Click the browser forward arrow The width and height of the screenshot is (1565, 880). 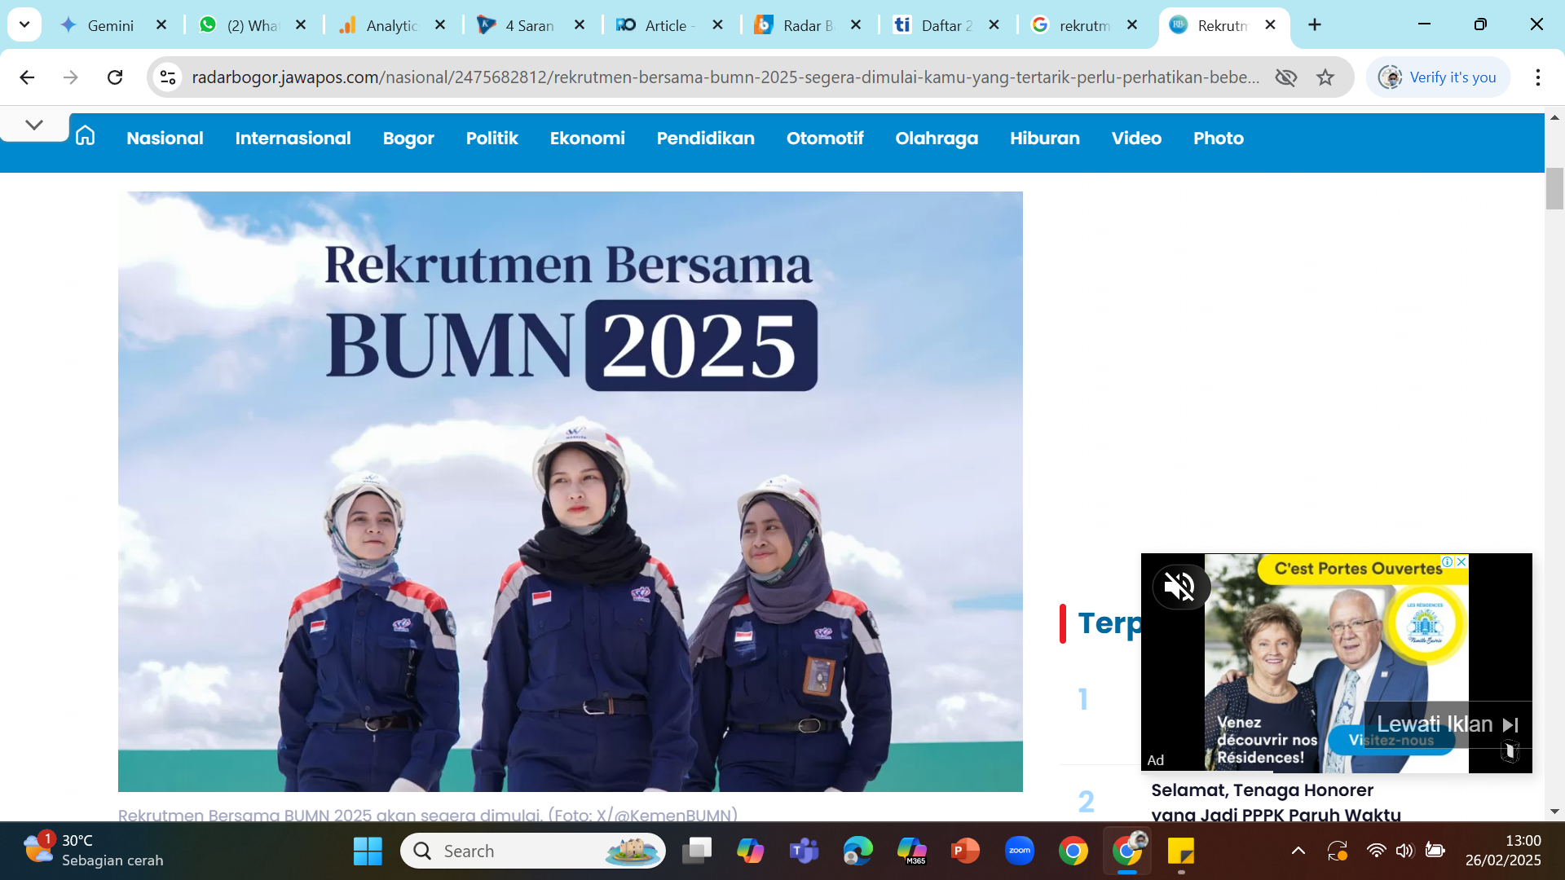click(x=71, y=77)
